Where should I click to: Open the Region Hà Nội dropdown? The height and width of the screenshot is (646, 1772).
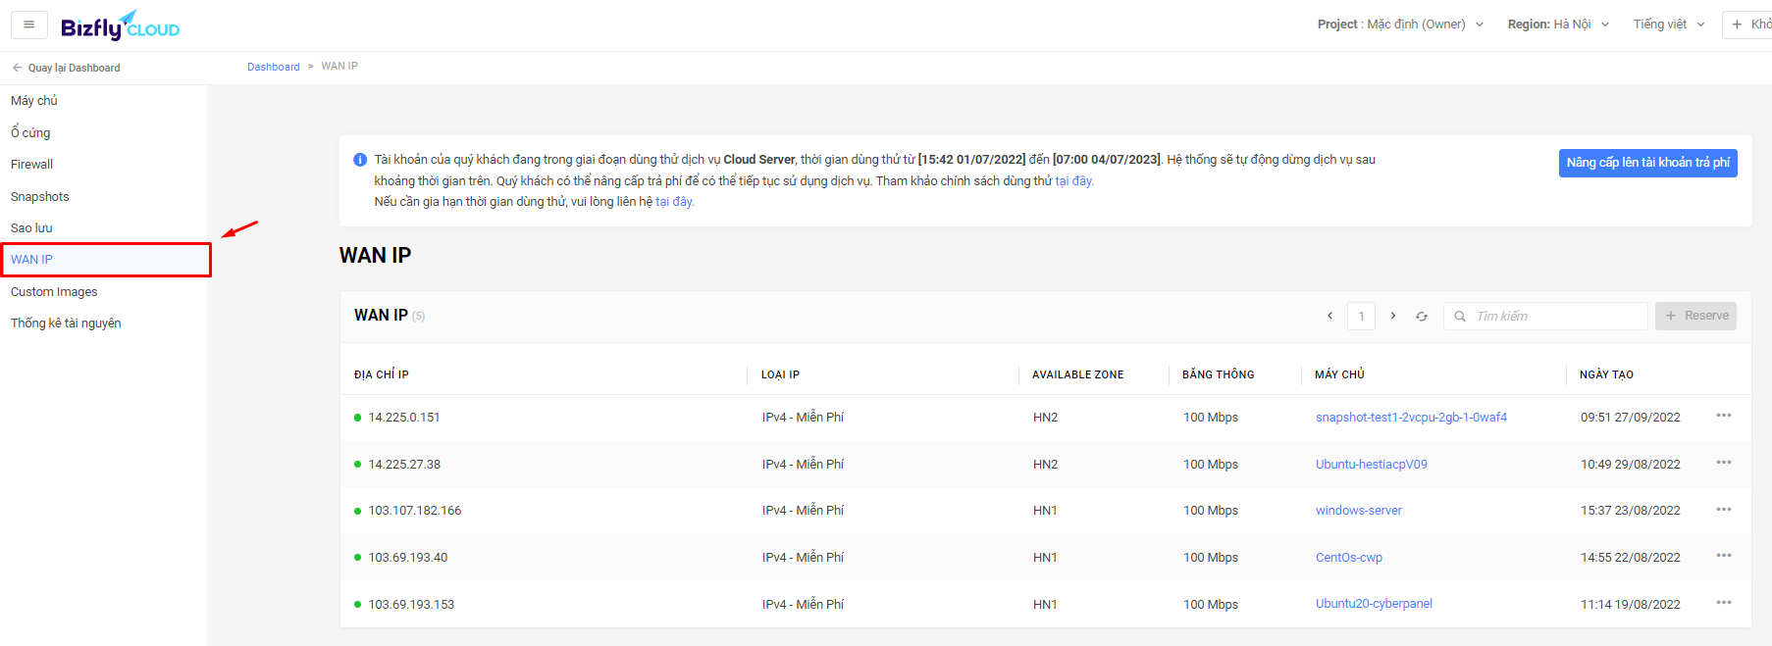1558,25
